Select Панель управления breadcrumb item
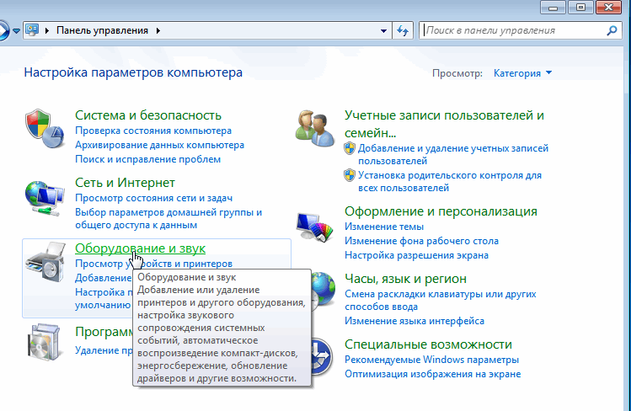Viewport: 631px width, 411px height. (x=102, y=30)
